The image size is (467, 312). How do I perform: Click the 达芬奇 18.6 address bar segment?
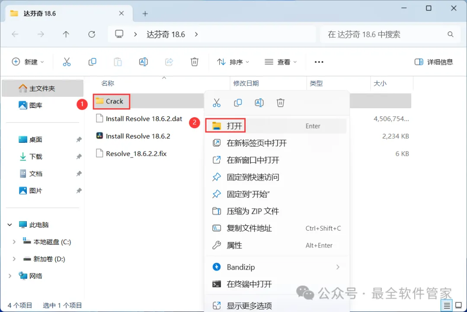[166, 35]
